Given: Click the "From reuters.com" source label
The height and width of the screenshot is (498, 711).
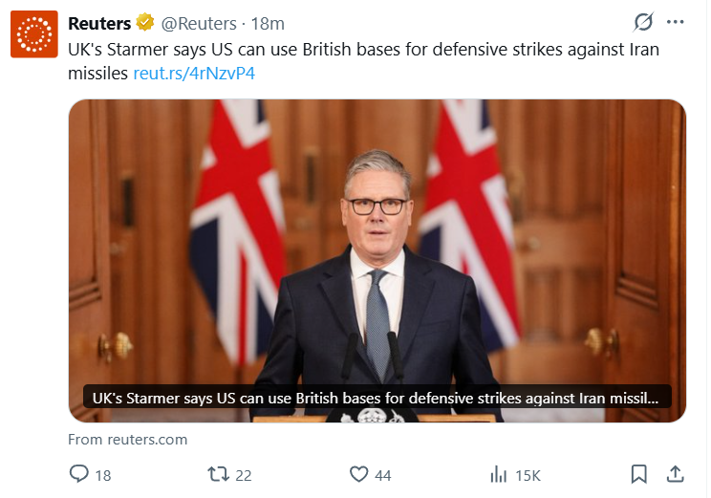Looking at the screenshot, I should tap(128, 440).
